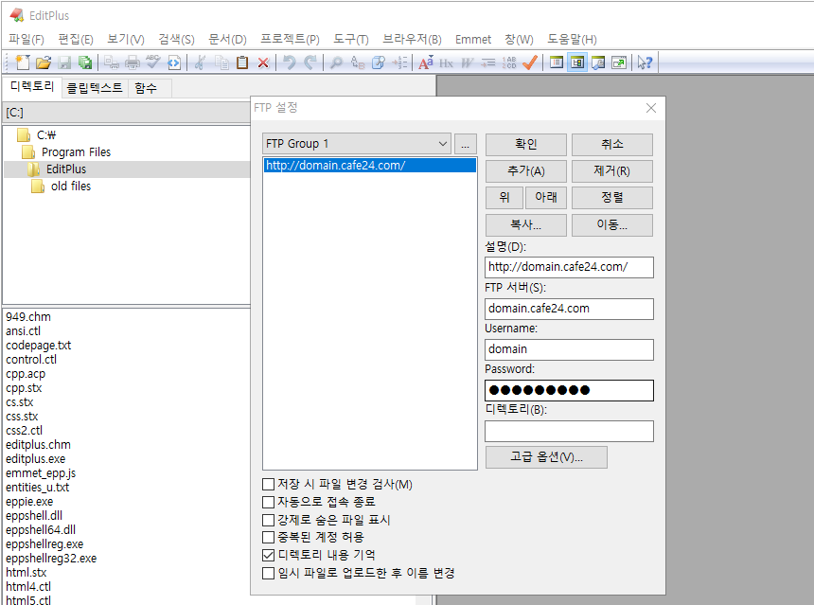
Task: Click the Paste clipboard icon
Action: click(242, 62)
